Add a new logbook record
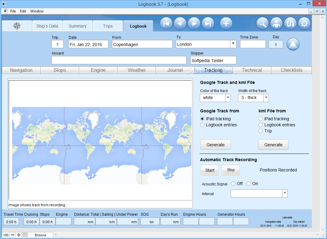327x239 pixels. click(x=226, y=23)
